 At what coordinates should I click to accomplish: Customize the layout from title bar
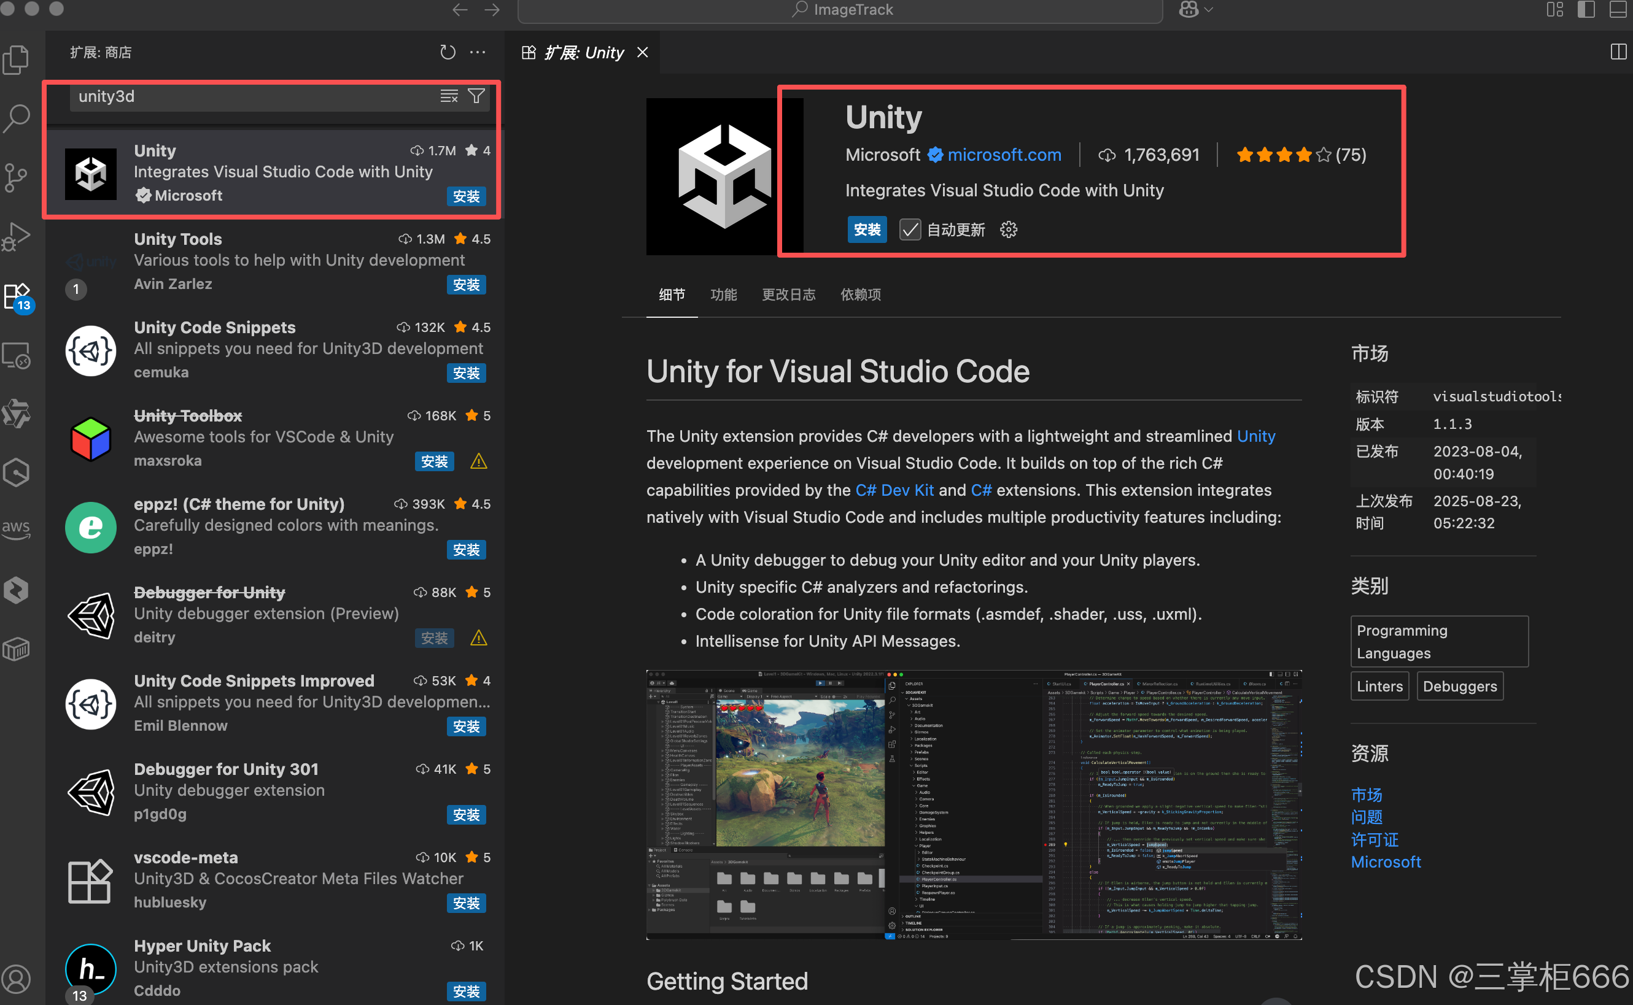pos(1554,9)
